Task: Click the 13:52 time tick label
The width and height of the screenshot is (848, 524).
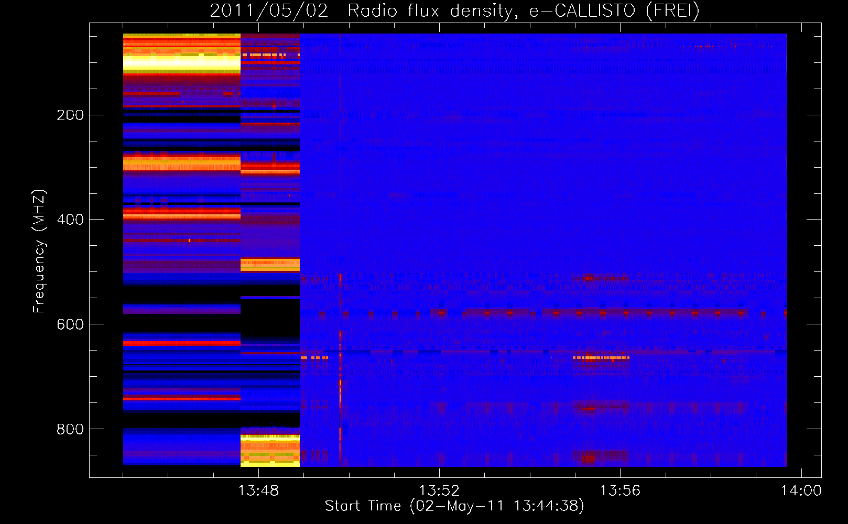Action: [439, 491]
